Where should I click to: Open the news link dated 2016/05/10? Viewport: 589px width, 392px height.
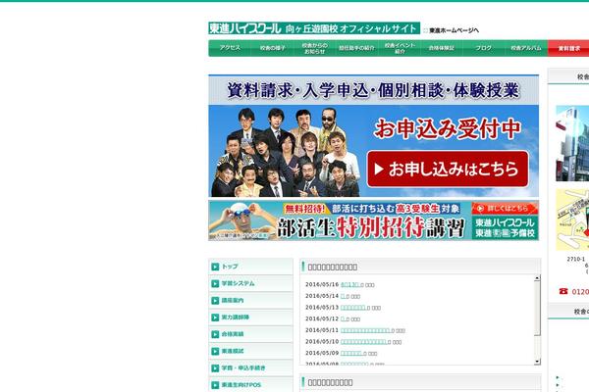tap(363, 341)
